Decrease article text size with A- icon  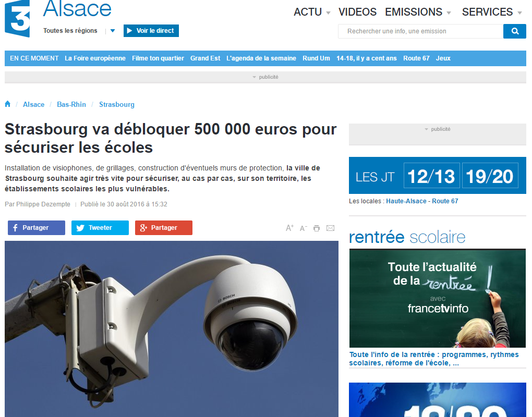(304, 228)
